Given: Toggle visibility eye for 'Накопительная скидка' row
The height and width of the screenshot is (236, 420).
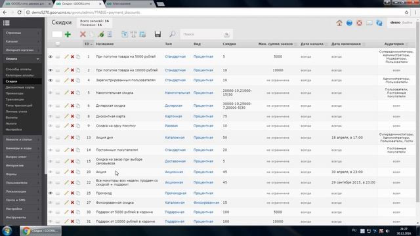Looking at the screenshot, I should tap(51, 92).
